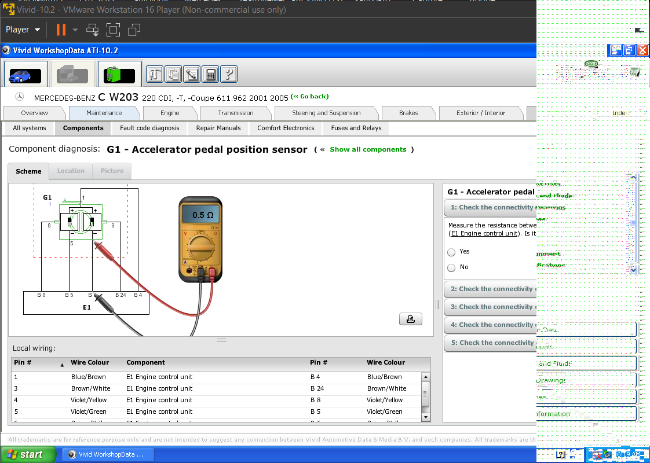Click the E1 control unit box in scheme
650x463 pixels.
coord(86,303)
